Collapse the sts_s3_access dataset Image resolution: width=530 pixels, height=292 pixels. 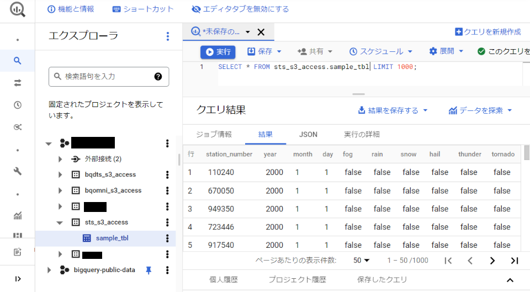pos(60,222)
